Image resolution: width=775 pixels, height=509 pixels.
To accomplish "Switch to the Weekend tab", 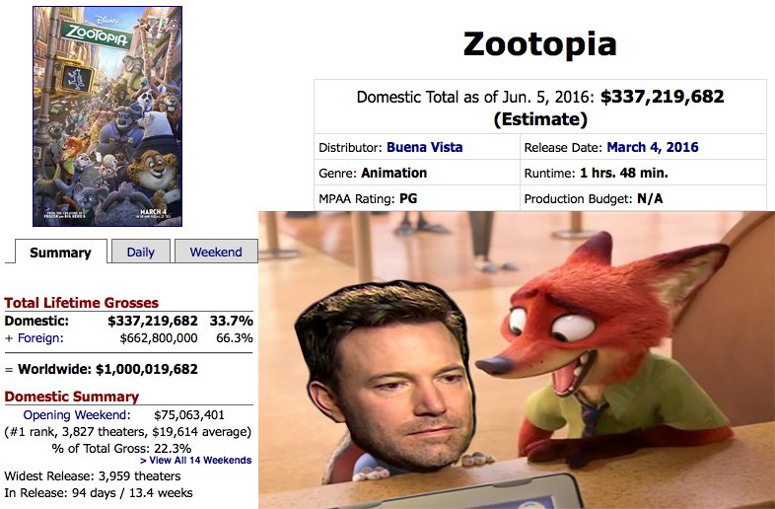I will pos(216,252).
